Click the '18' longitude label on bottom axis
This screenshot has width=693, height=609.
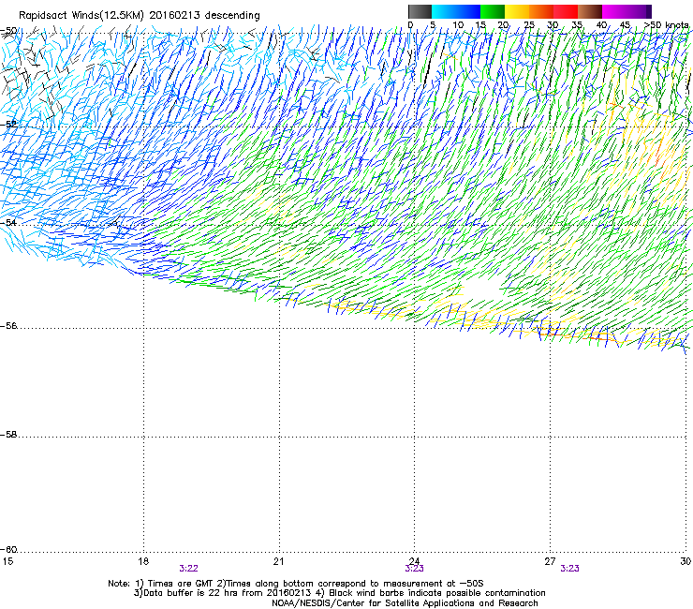click(143, 561)
